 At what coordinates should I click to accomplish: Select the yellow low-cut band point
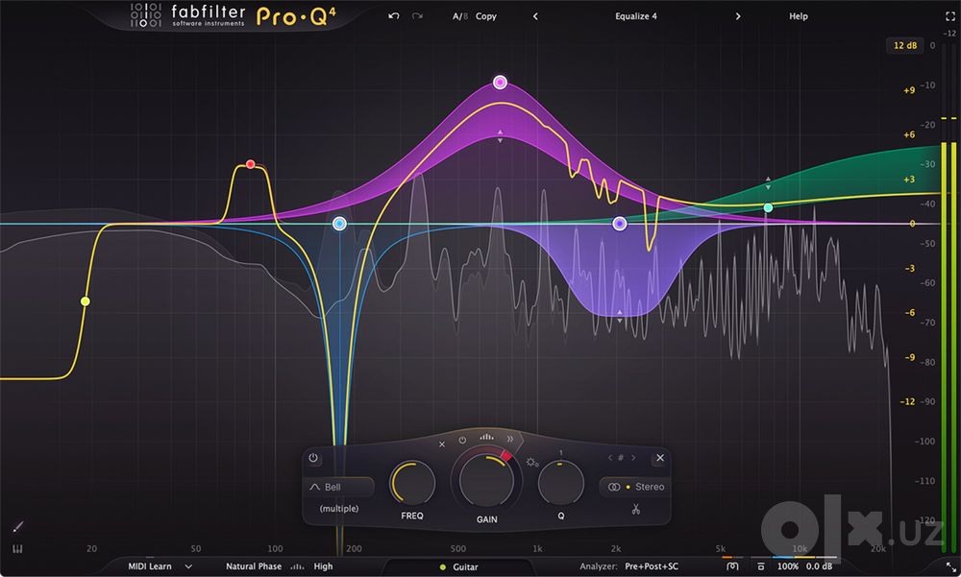pyautogui.click(x=86, y=301)
